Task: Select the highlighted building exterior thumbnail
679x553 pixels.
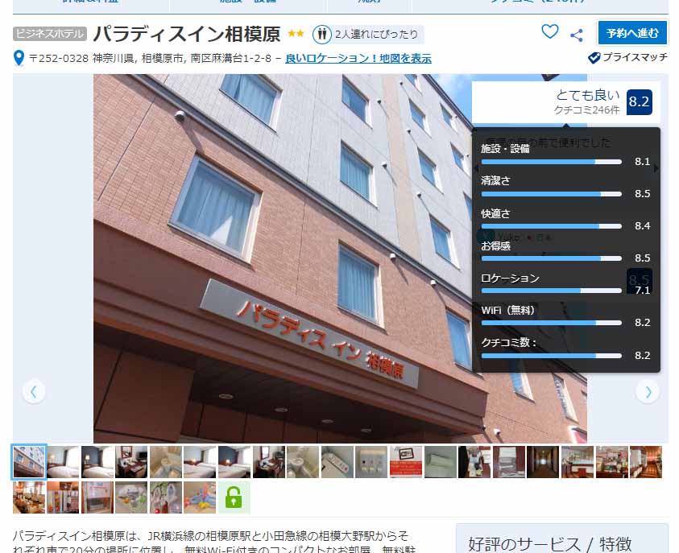Action: pyautogui.click(x=28, y=462)
